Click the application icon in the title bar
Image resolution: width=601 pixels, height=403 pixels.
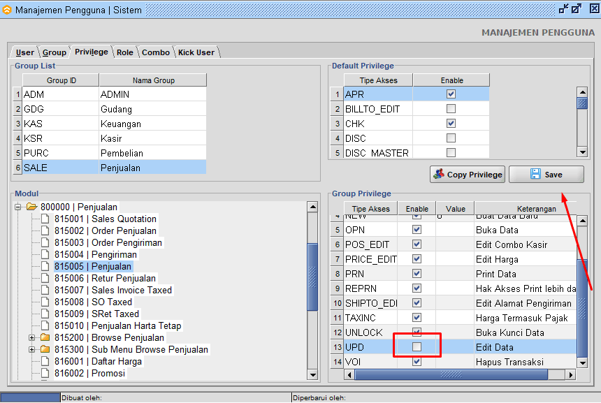coord(7,10)
